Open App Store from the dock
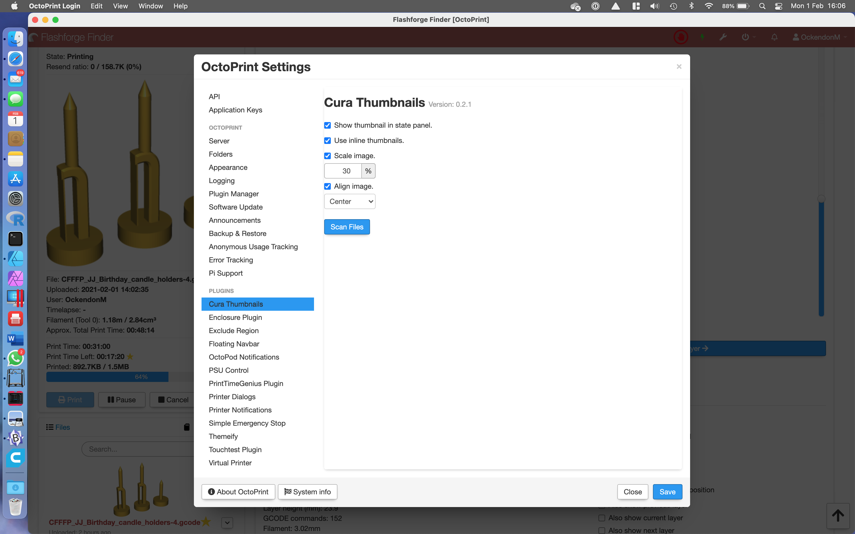 [x=16, y=179]
